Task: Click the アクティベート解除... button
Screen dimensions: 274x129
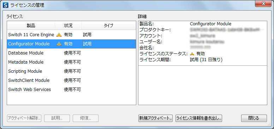Action: [x=24, y=118]
